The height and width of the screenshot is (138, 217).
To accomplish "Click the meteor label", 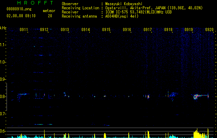I will pyautogui.click(x=49, y=11).
